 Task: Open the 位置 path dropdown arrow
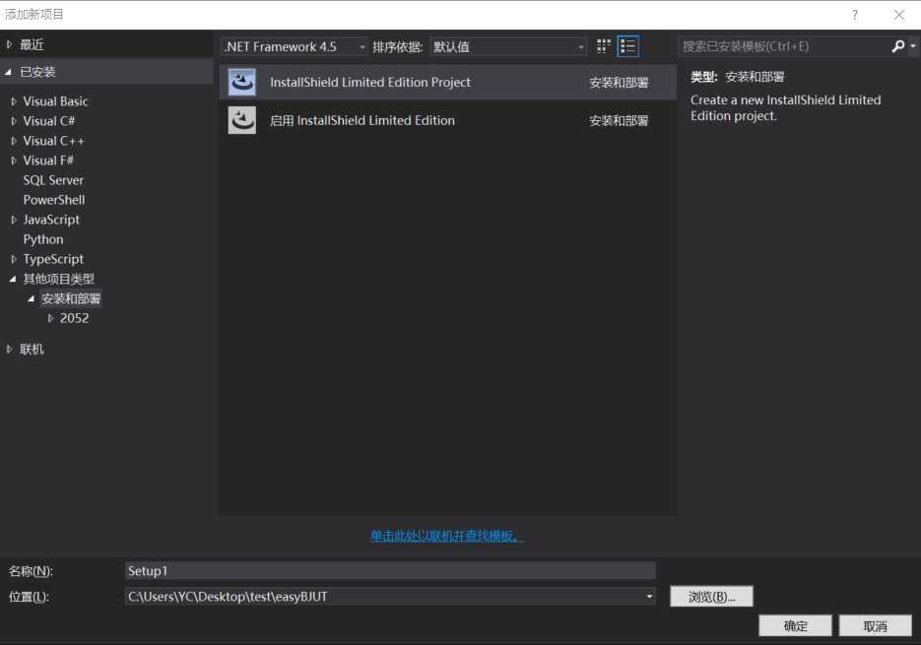pyautogui.click(x=649, y=596)
